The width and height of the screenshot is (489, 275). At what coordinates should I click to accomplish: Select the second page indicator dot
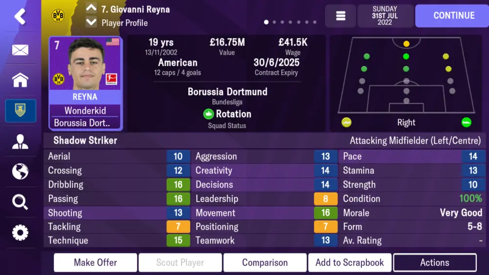pos(274,22)
